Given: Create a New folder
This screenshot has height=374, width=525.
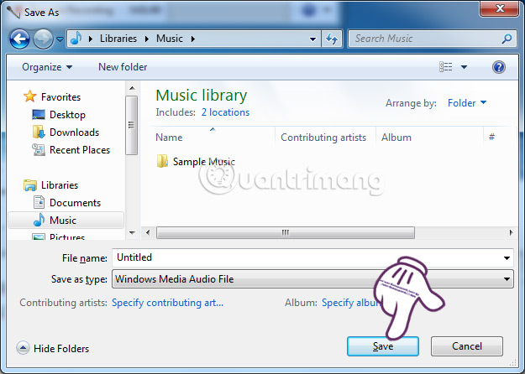Looking at the screenshot, I should [123, 67].
